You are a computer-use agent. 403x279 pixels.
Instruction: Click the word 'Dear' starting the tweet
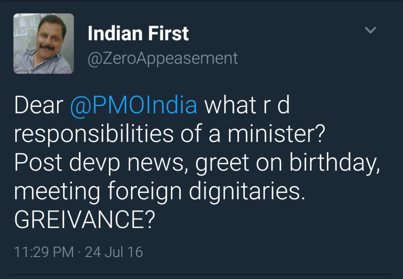point(39,105)
